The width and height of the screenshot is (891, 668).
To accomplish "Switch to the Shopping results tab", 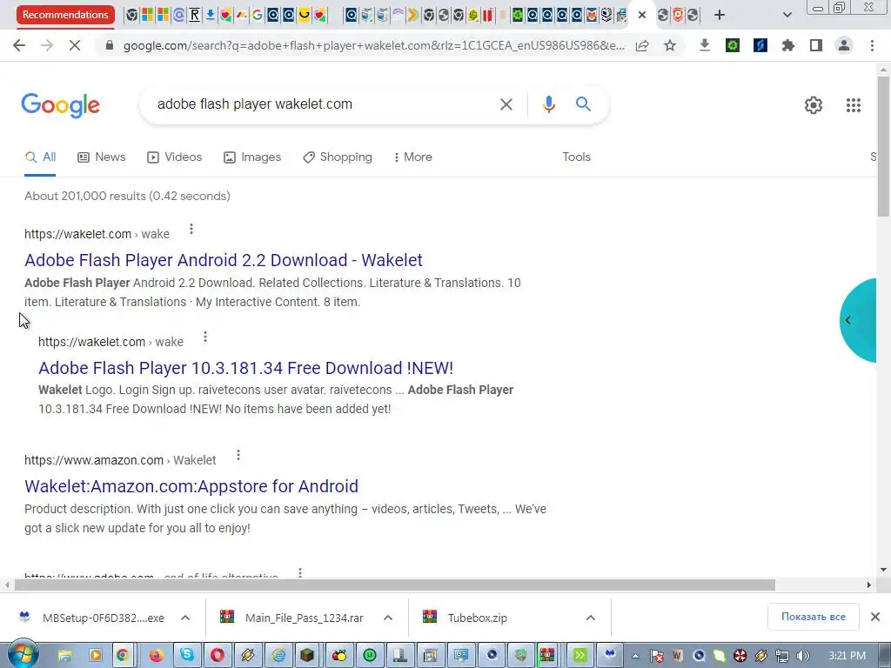I will (x=338, y=157).
